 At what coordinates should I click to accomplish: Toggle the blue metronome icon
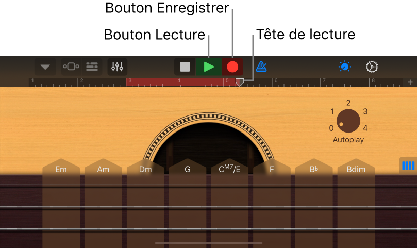(261, 67)
